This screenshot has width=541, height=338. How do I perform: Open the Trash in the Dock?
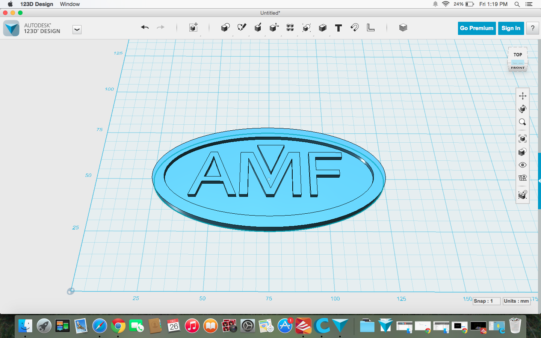pyautogui.click(x=515, y=326)
